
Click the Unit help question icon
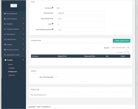pos(52,24)
